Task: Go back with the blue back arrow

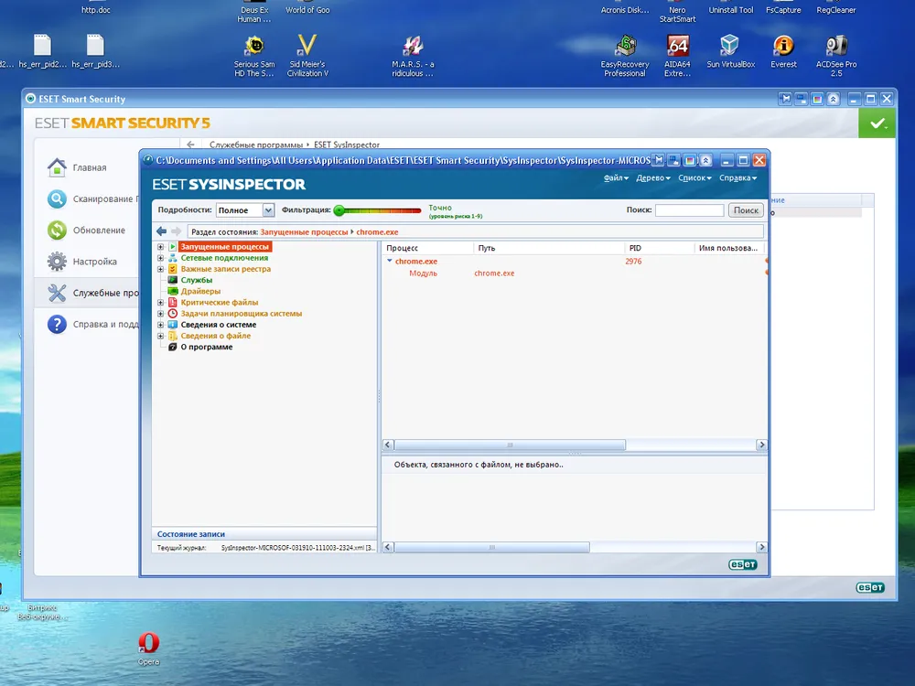Action: coord(161,231)
